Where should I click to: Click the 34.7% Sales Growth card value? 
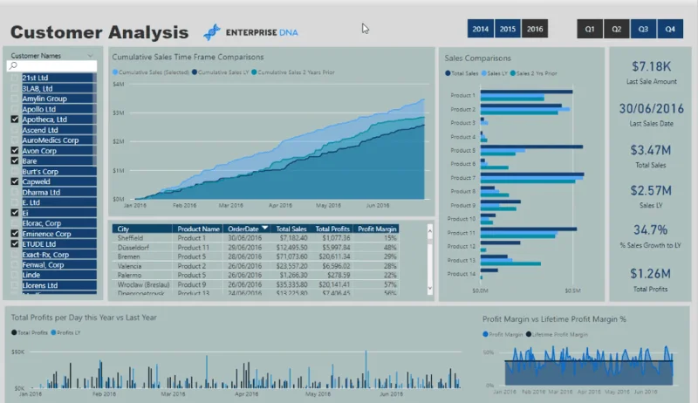point(650,230)
